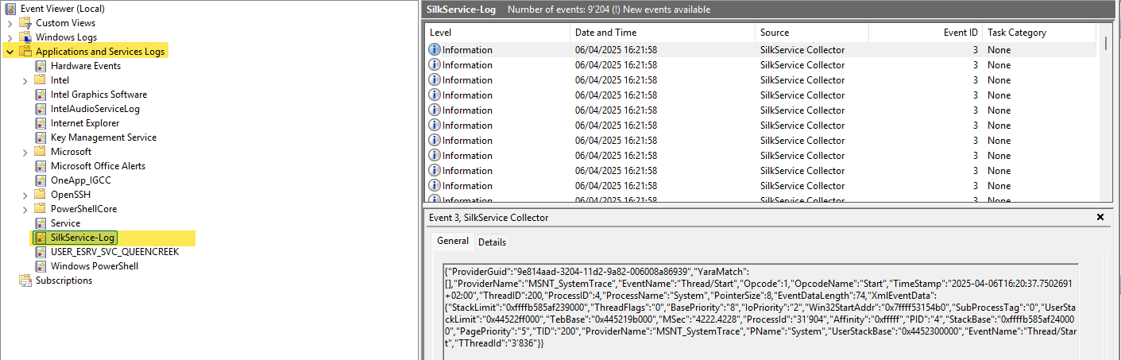1121x360 pixels.
Task: Click the Custom Views folder icon
Action: point(26,23)
